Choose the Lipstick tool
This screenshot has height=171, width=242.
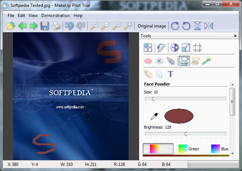148,61
